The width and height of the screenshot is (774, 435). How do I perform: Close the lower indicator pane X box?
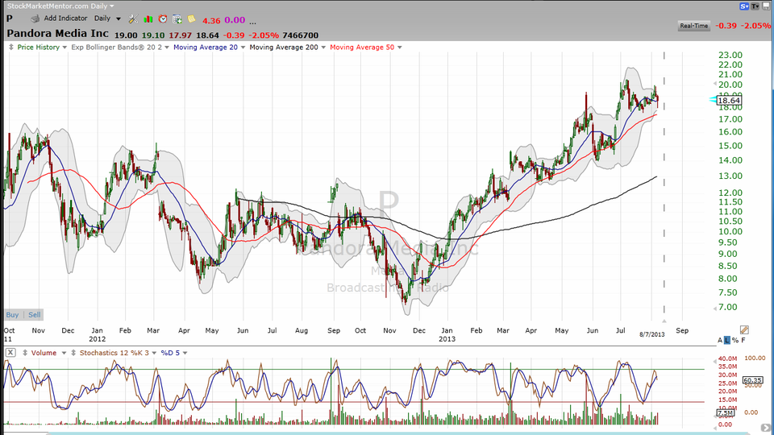[10, 353]
